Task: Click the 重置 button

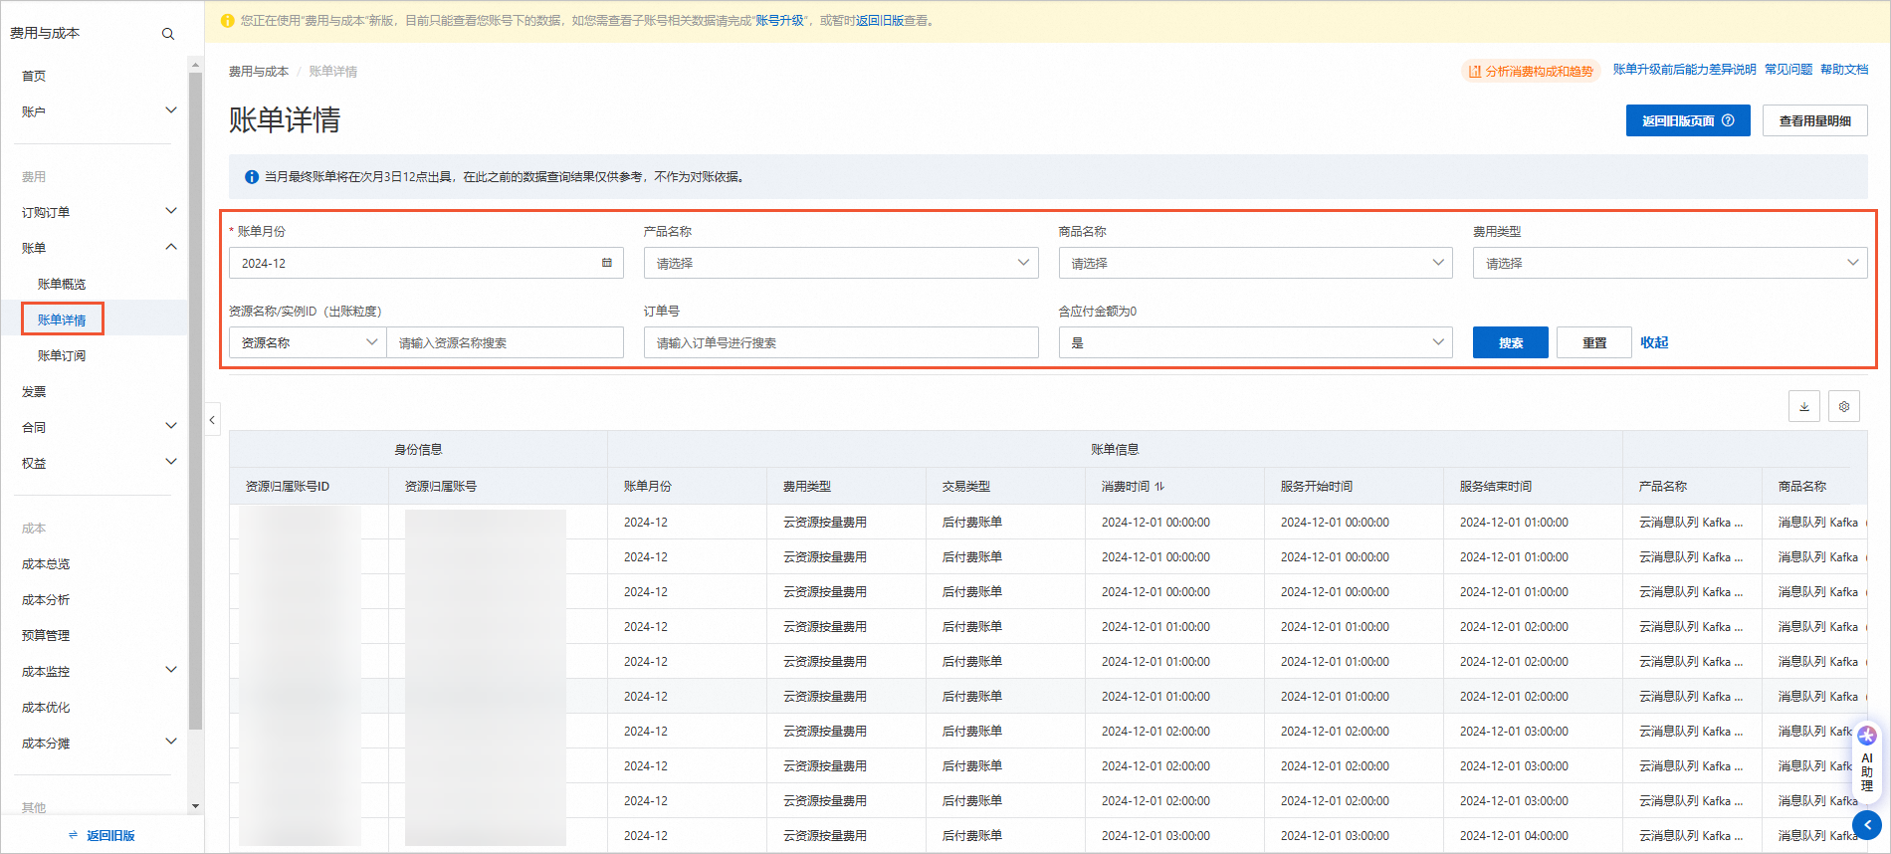Action: (x=1594, y=342)
